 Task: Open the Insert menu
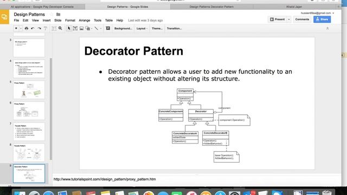click(x=47, y=21)
